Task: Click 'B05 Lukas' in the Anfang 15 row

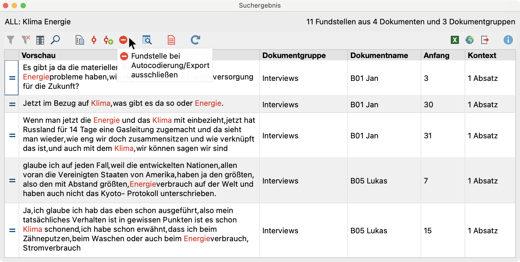Action: pos(369,231)
